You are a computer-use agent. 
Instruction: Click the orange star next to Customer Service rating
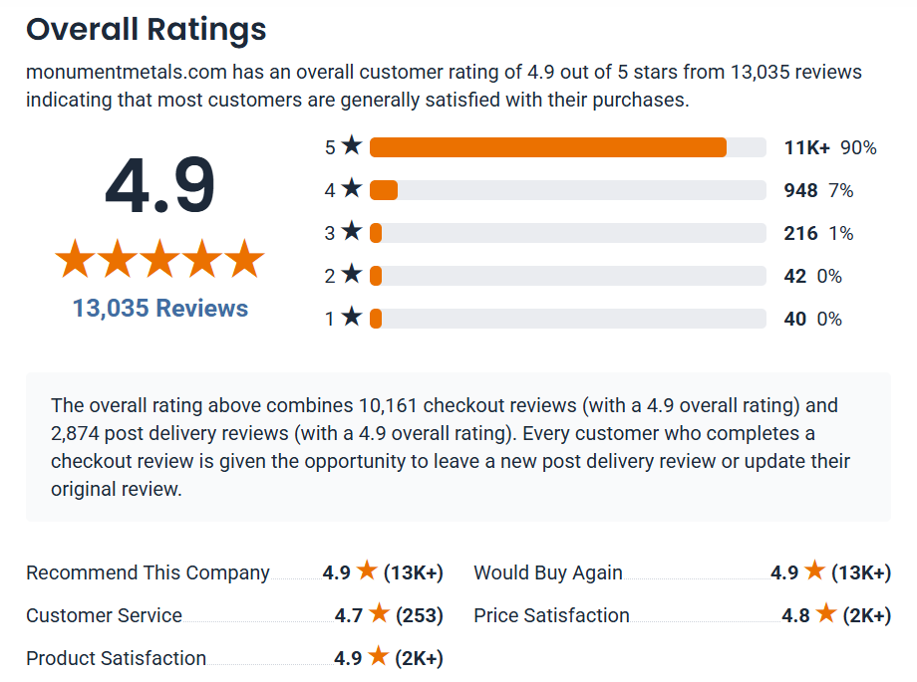coord(379,614)
